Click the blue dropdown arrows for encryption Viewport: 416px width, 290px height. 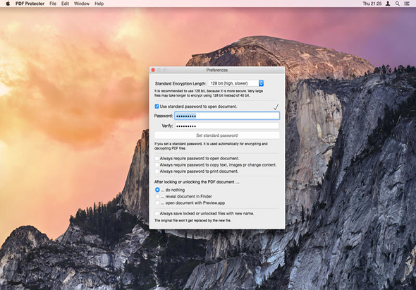tap(261, 83)
